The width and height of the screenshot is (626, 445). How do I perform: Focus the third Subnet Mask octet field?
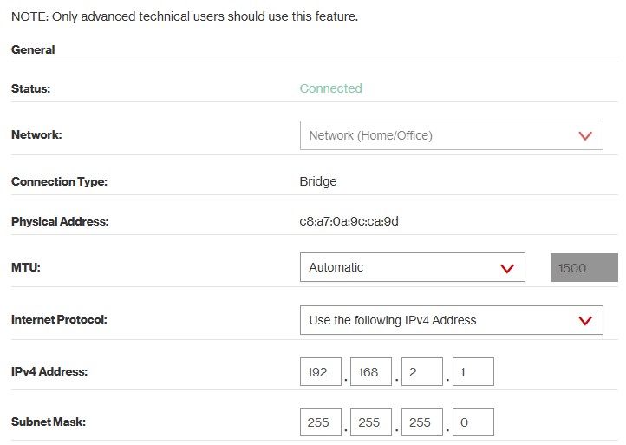pos(422,422)
